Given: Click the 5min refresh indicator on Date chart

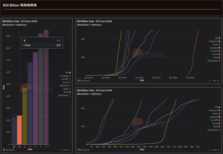Looking at the screenshot, I should [216, 81].
